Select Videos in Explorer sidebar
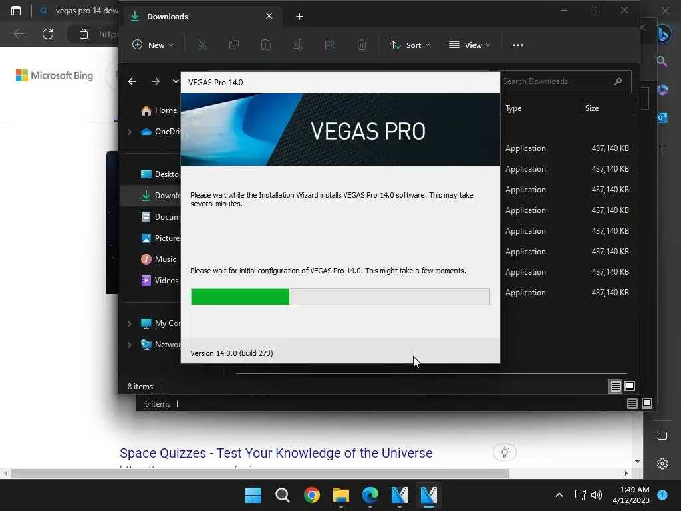 click(x=160, y=281)
